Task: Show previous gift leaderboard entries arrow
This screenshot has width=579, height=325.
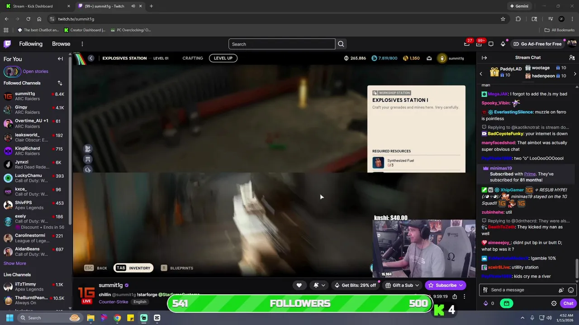Action: [481, 74]
